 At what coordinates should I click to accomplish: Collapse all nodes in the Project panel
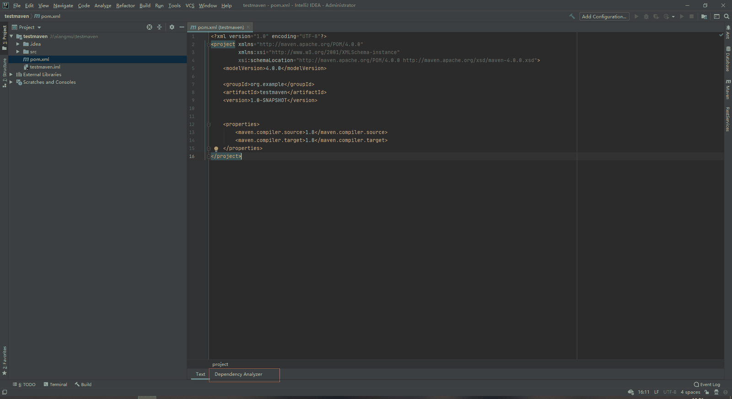[159, 27]
